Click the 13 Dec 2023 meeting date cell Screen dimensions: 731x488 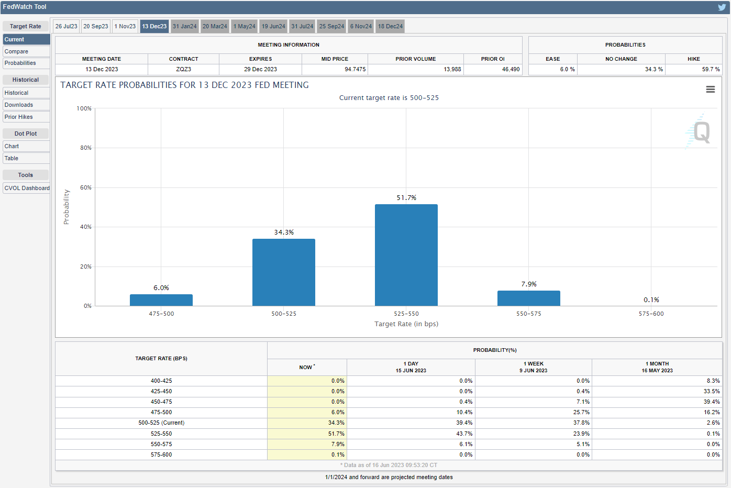[x=102, y=69]
